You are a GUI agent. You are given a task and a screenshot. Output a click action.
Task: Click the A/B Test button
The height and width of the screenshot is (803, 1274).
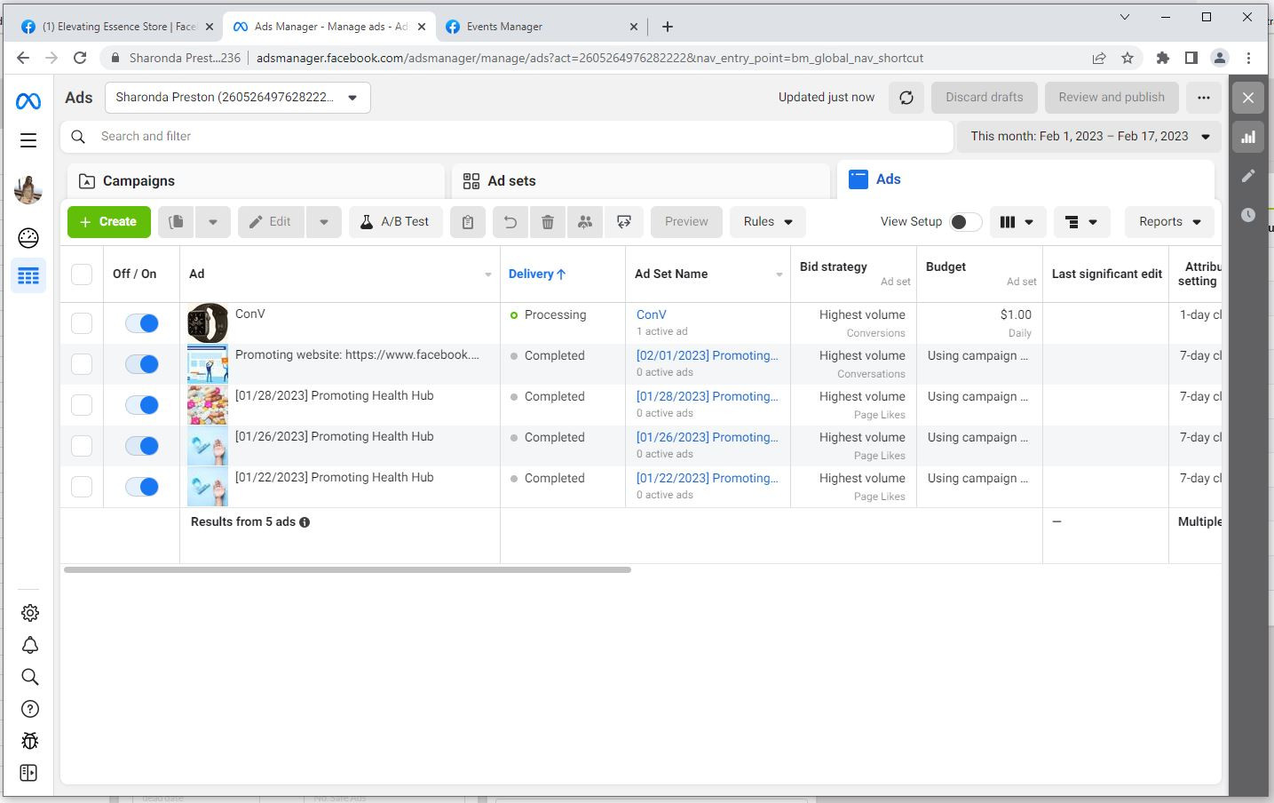395,222
